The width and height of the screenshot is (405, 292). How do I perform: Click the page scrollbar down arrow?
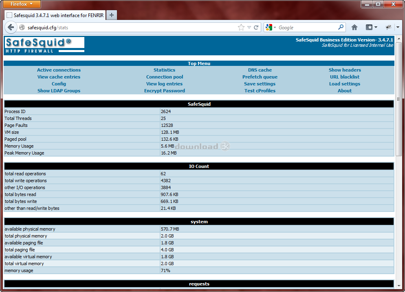(398, 285)
